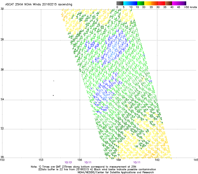
Task: Click the "45" legend label
Action: [x=178, y=7]
